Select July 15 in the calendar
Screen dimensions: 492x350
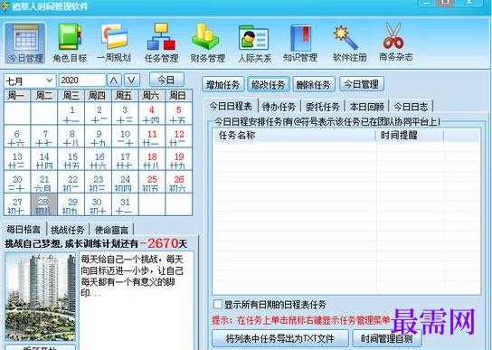(x=71, y=159)
